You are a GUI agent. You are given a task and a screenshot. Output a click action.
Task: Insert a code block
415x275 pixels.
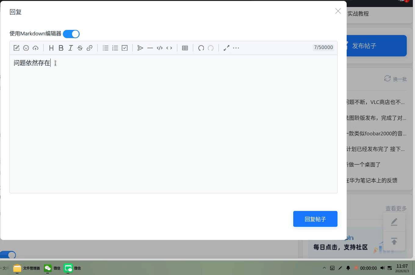coord(160,48)
